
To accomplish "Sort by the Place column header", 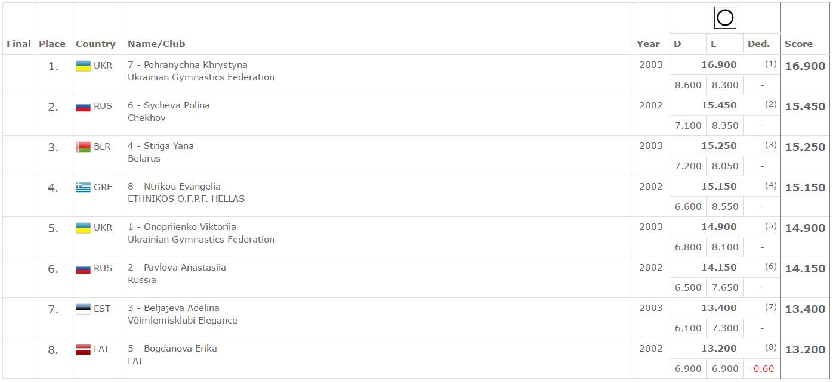I will pyautogui.click(x=53, y=44).
